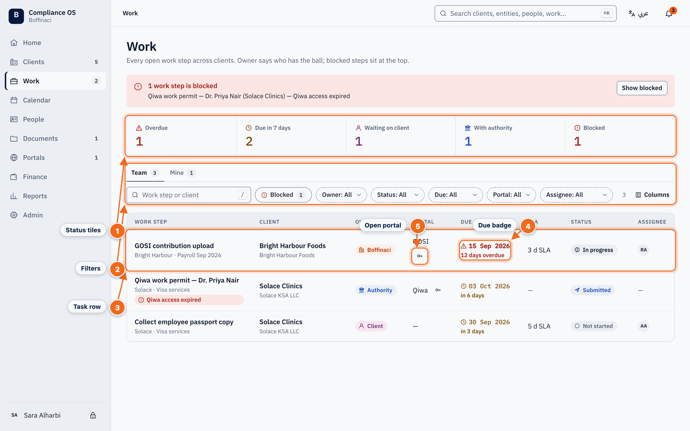Image resolution: width=690 pixels, height=431 pixels.
Task: Open GOSI portal key icon
Action: (420, 256)
